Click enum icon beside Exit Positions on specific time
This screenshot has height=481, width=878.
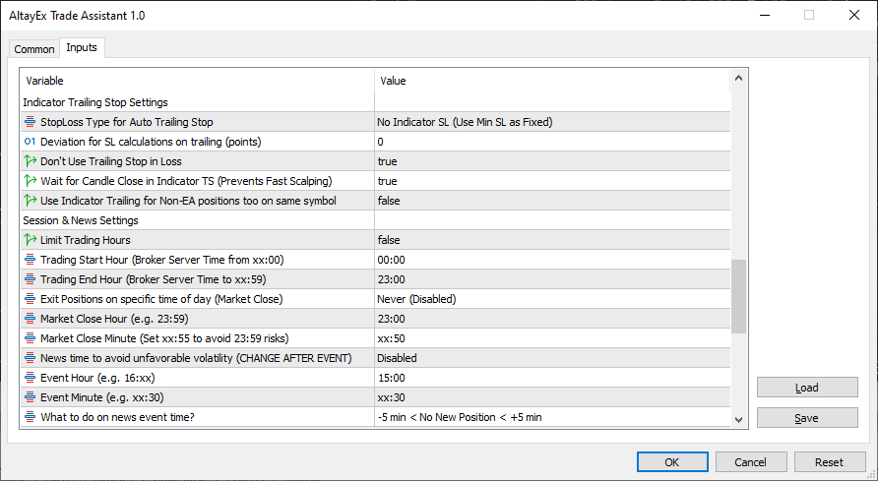pos(31,299)
